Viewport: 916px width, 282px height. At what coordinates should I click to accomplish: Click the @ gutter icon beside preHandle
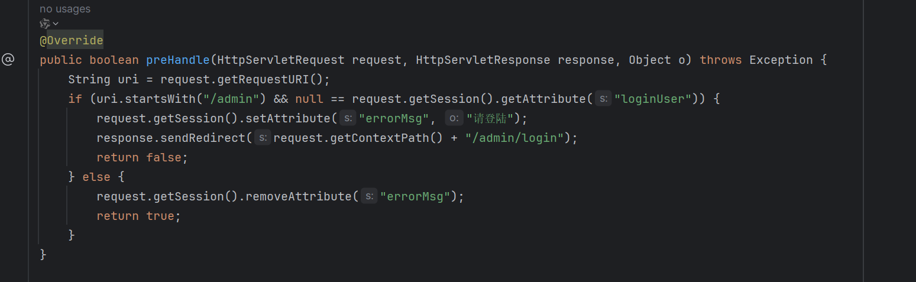click(8, 60)
